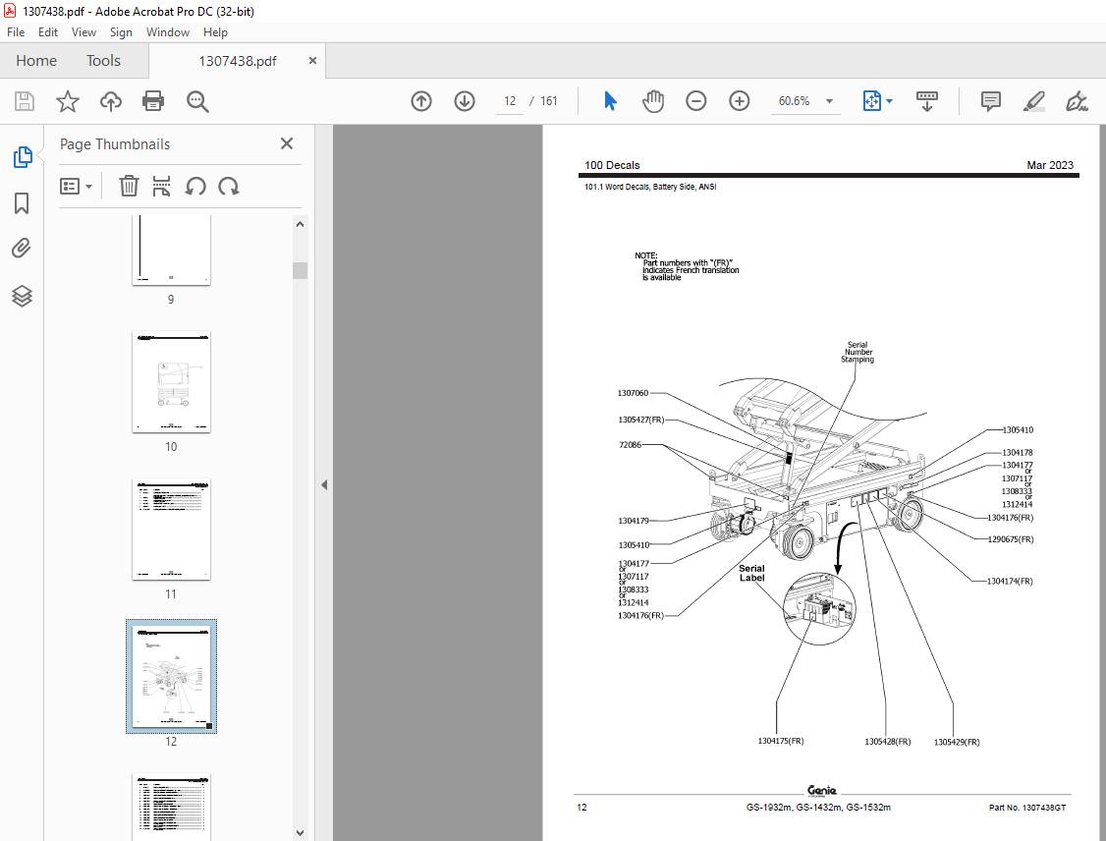Click part number 1305428(FR) label
The image size is (1106, 841).
(x=887, y=742)
